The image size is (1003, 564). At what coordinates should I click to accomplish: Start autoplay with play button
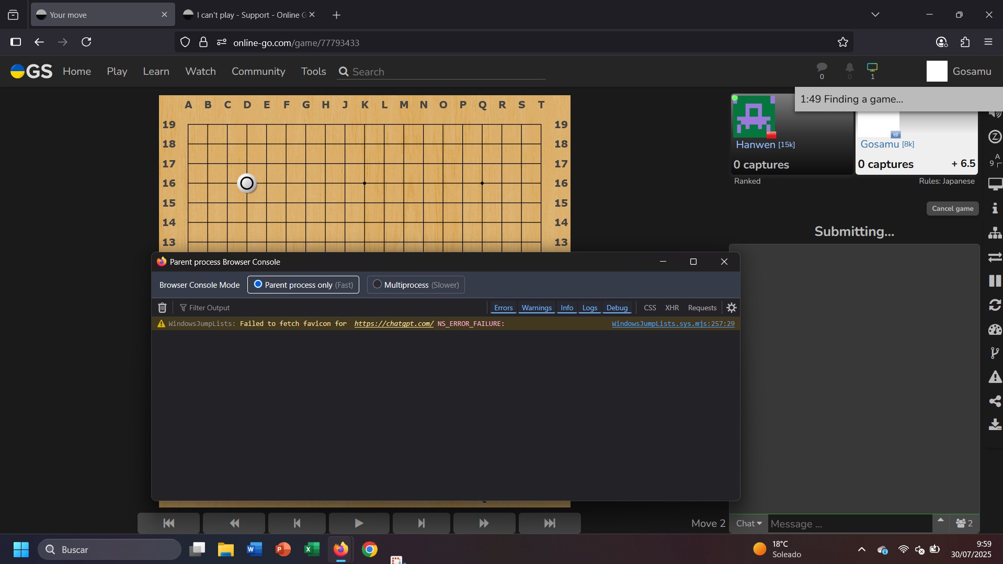point(359,523)
